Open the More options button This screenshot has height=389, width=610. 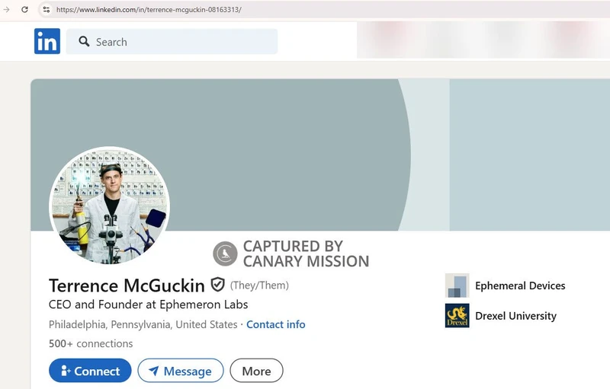point(256,371)
